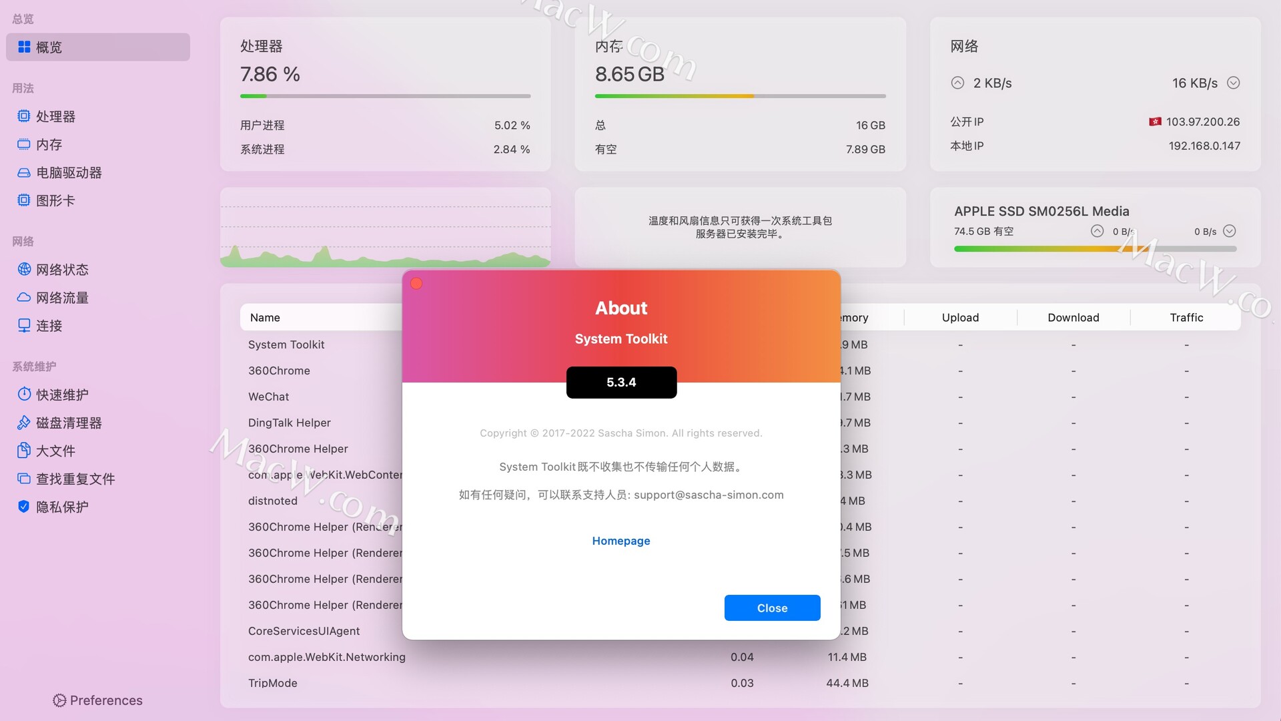
Task: Select the 网络状态 (Network Status) icon
Action: coord(24,270)
